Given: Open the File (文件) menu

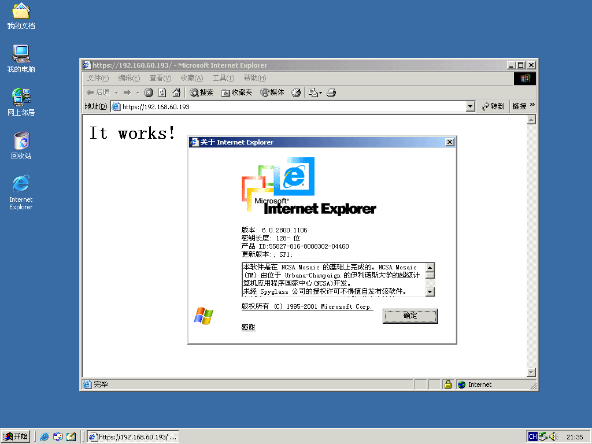Looking at the screenshot, I should coord(98,78).
